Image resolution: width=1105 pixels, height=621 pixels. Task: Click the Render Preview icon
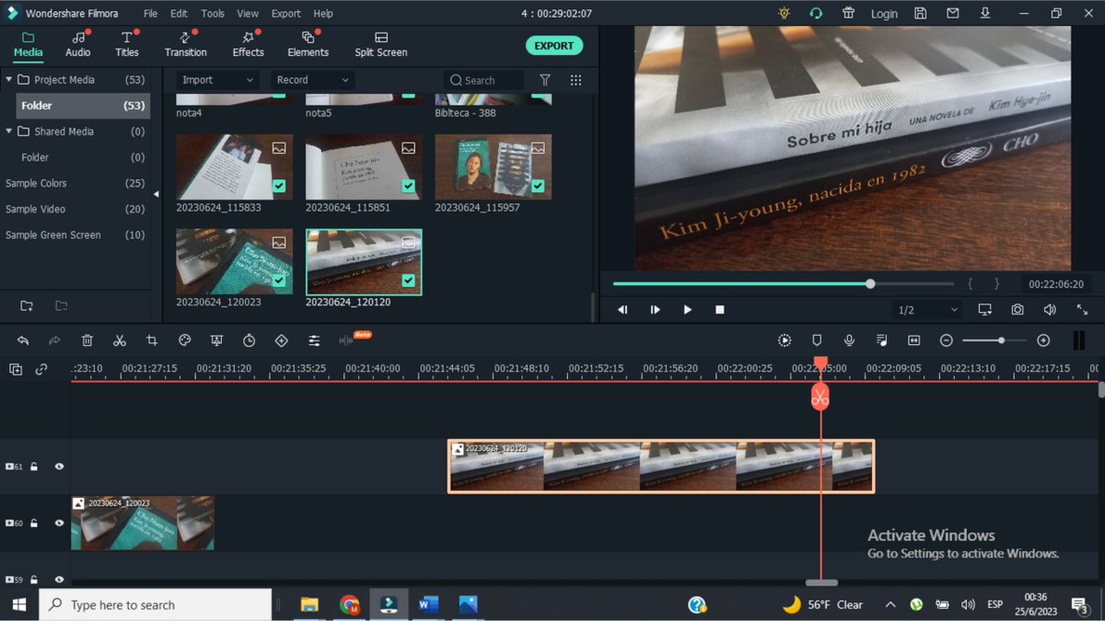785,340
